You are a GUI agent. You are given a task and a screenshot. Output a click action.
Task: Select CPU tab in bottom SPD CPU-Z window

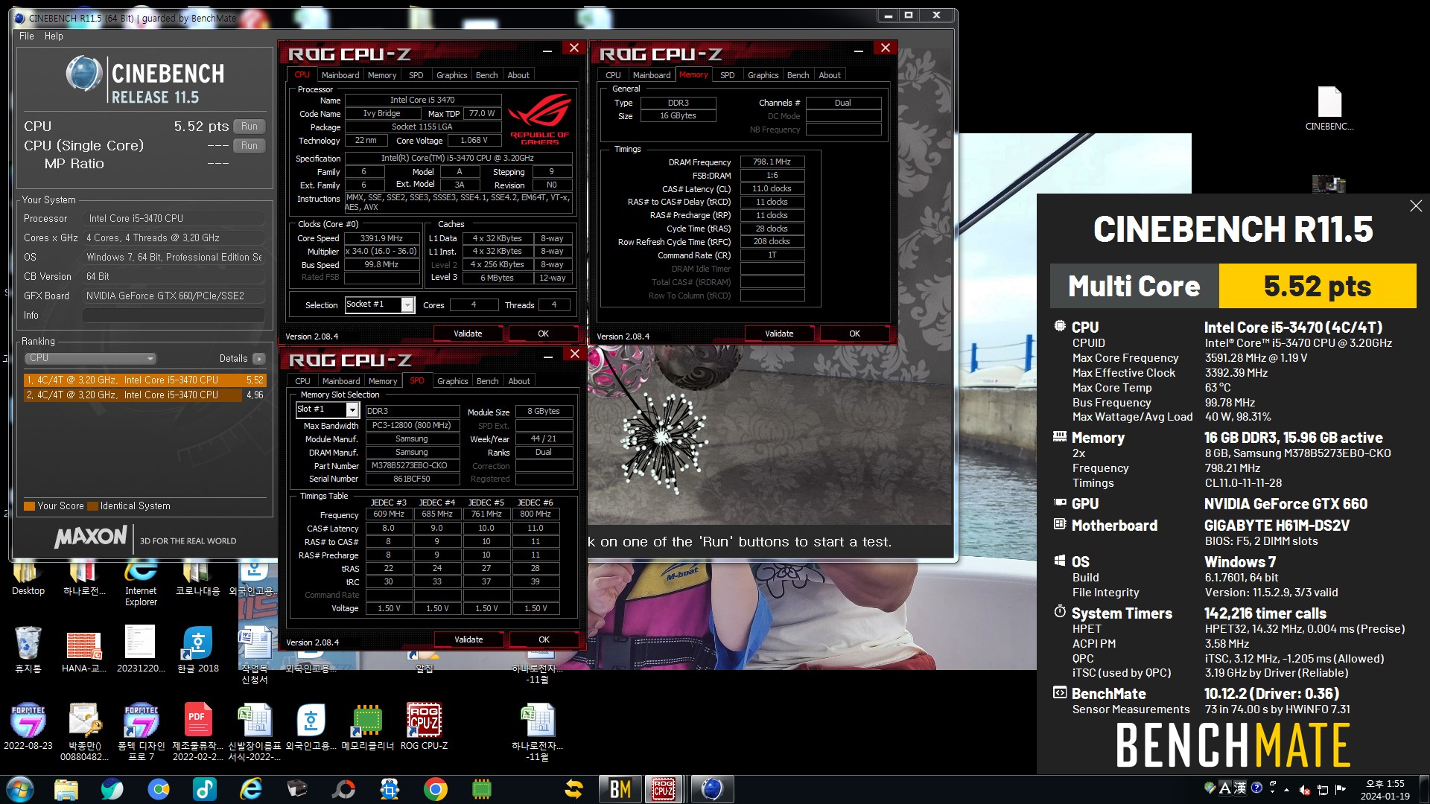pyautogui.click(x=302, y=381)
